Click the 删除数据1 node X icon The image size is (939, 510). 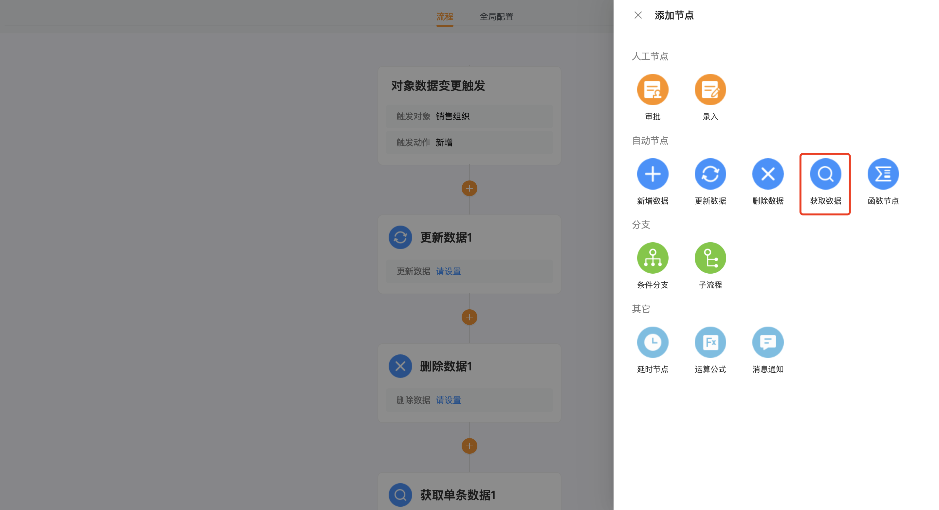400,366
